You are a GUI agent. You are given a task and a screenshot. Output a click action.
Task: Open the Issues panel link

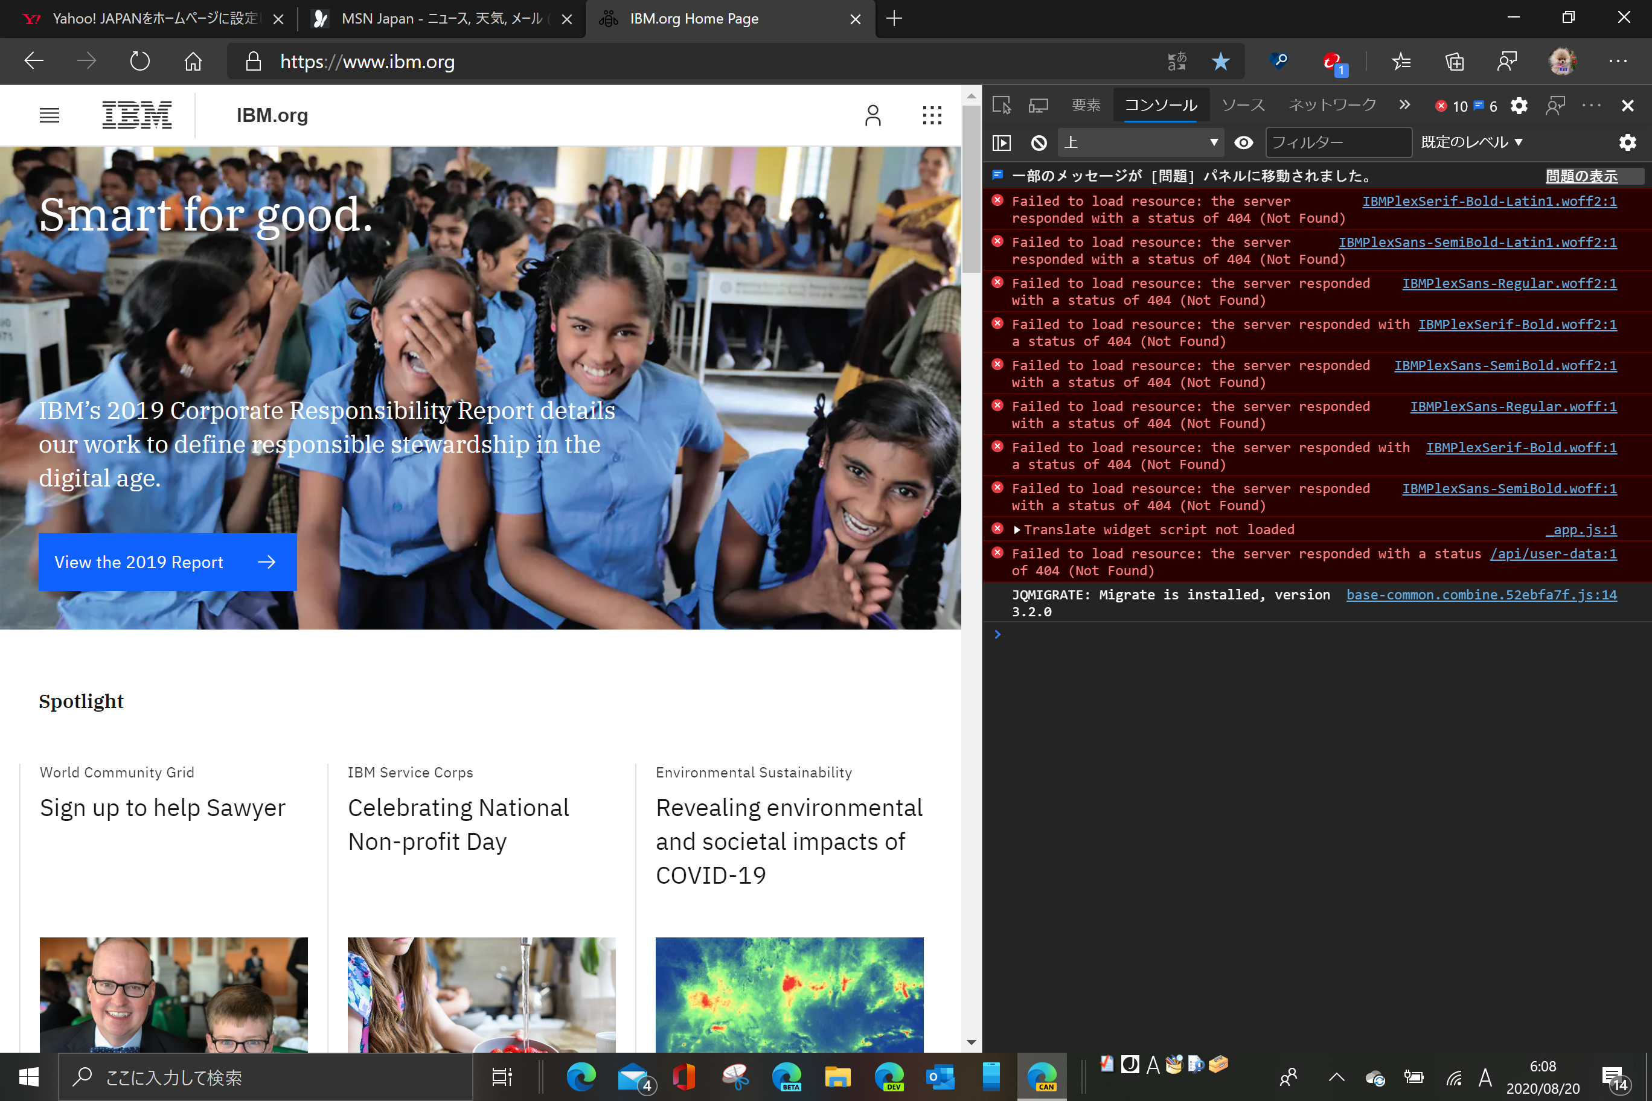click(x=1581, y=176)
